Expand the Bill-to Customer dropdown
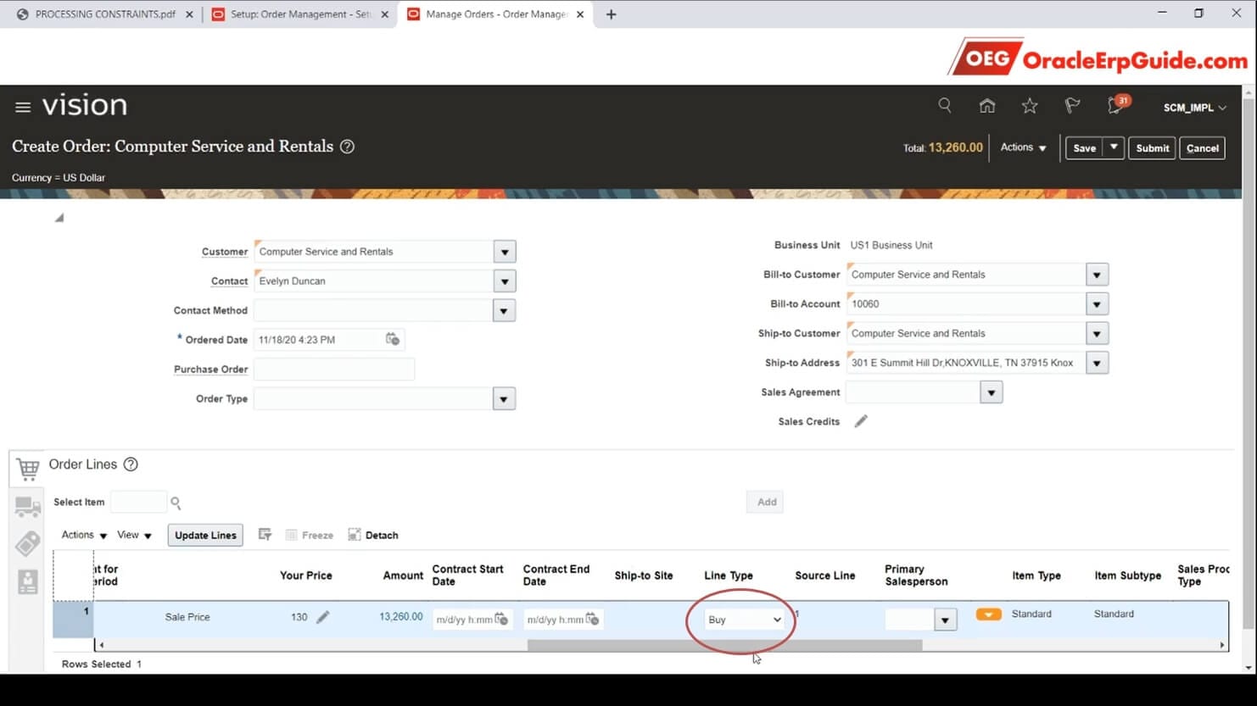The image size is (1257, 706). click(x=1097, y=275)
